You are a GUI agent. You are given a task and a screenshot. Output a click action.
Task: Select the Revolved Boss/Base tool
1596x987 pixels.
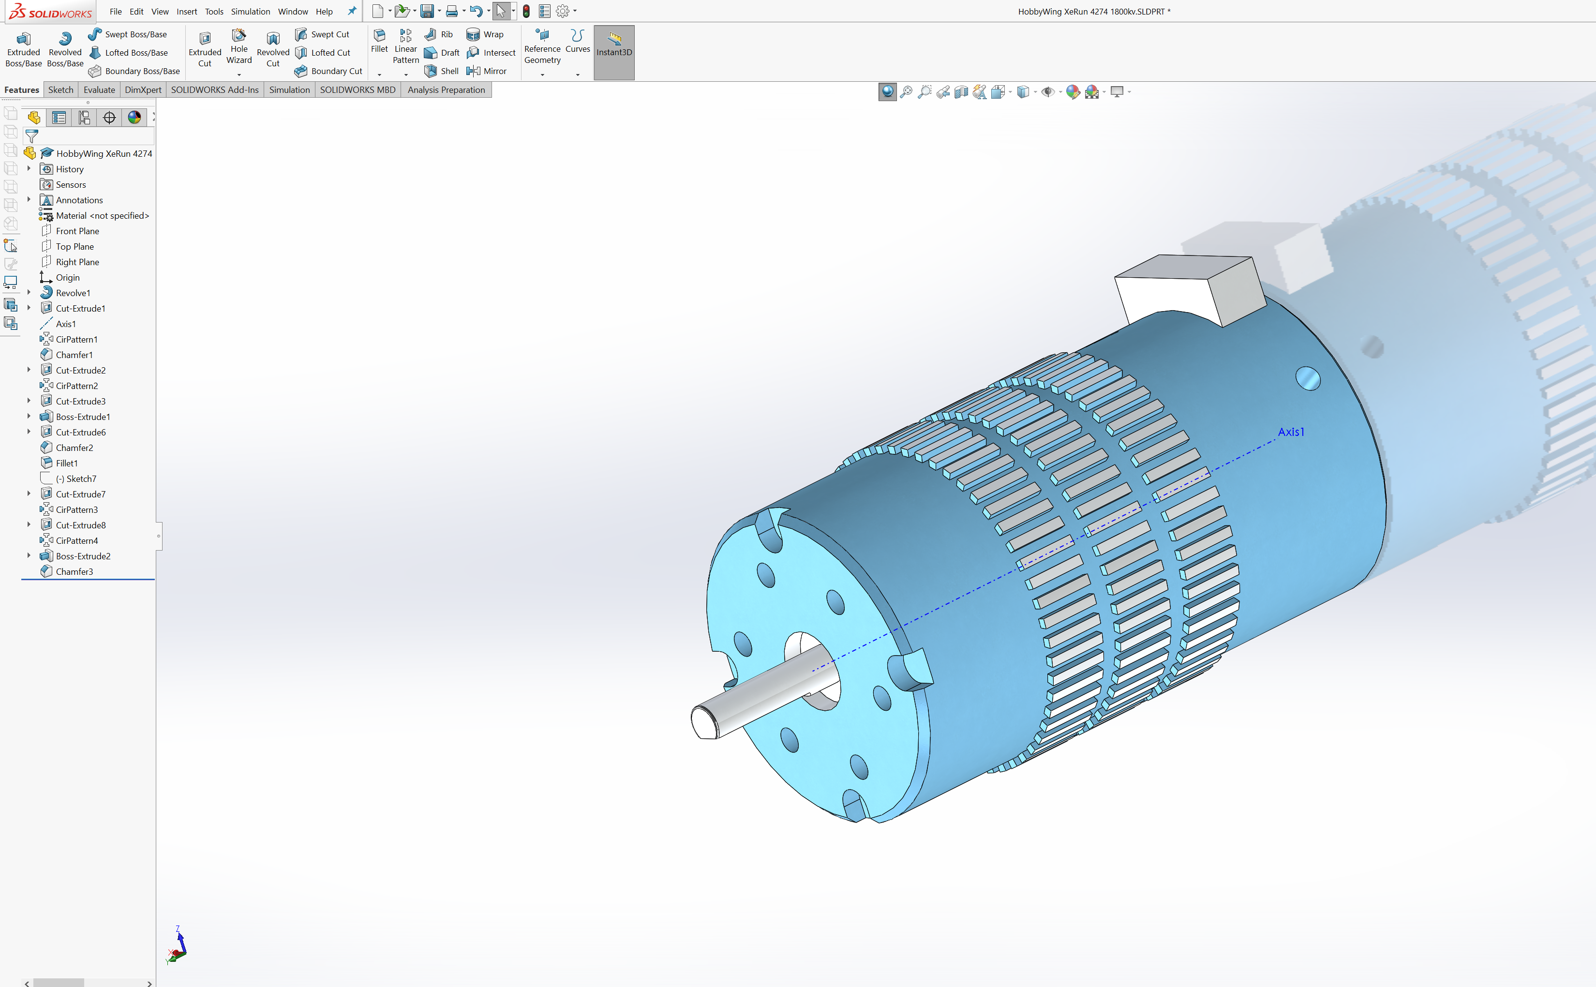(x=65, y=50)
